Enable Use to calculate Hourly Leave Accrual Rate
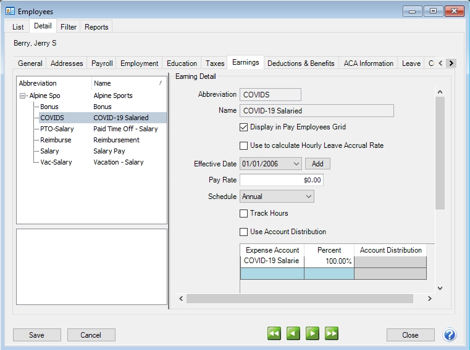This screenshot has width=470, height=350. (x=244, y=145)
